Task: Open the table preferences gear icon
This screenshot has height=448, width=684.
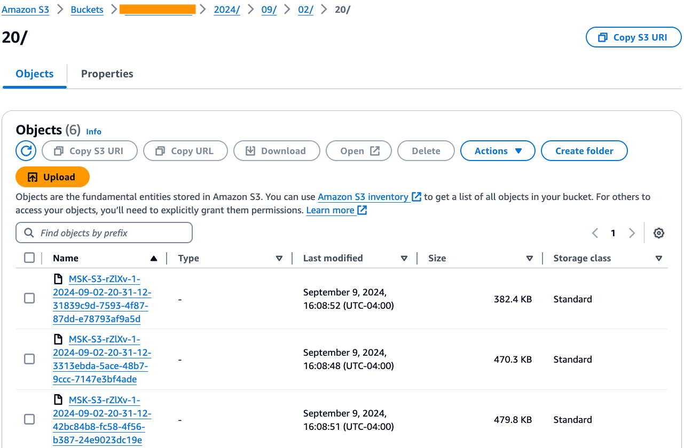Action: click(x=659, y=233)
